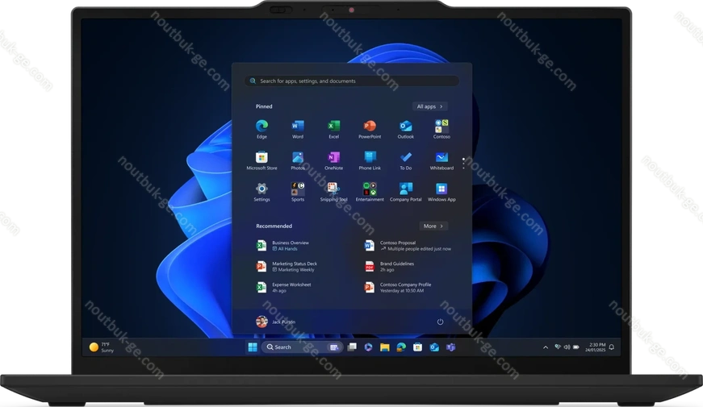Launch PowerPoint from the Start menu
703x407 pixels.
pyautogui.click(x=370, y=127)
